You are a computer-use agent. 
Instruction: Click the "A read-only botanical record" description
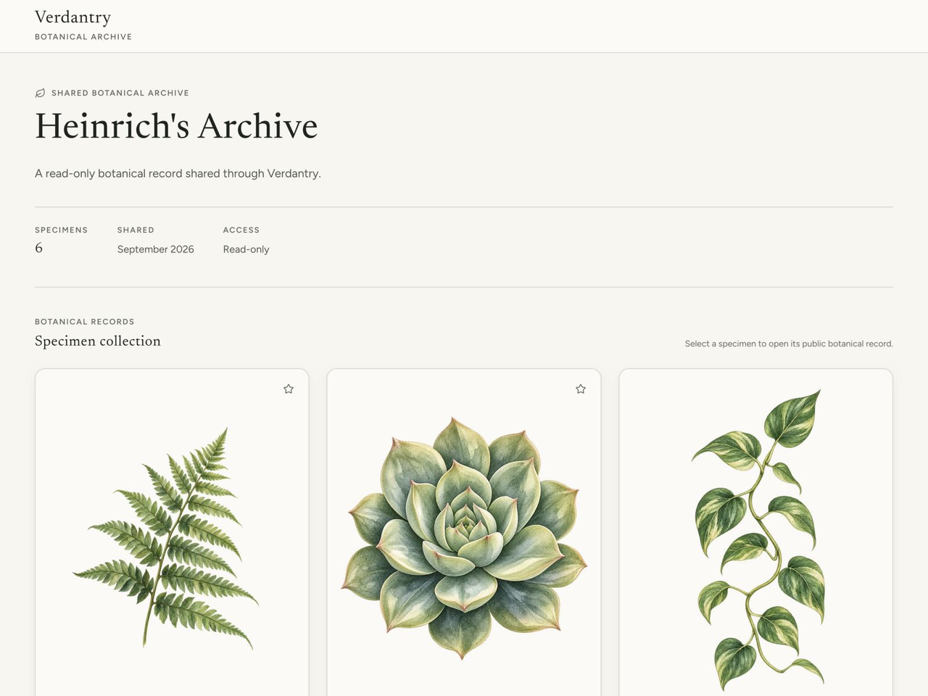178,173
